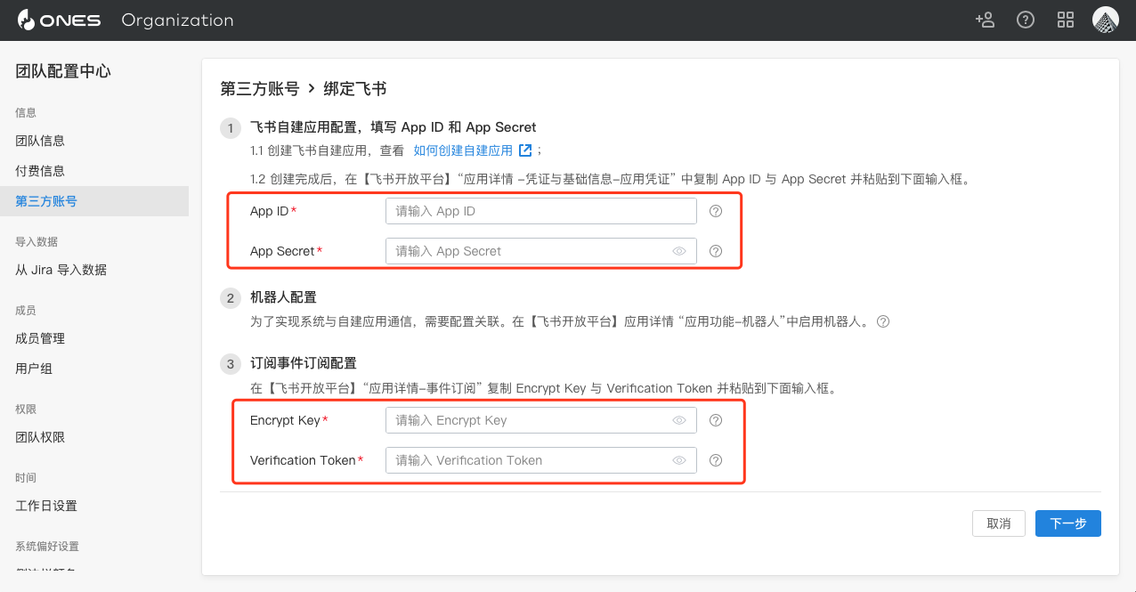Click the 导入数据 sidebar section label
Screen dimensions: 1136x592
pos(37,242)
